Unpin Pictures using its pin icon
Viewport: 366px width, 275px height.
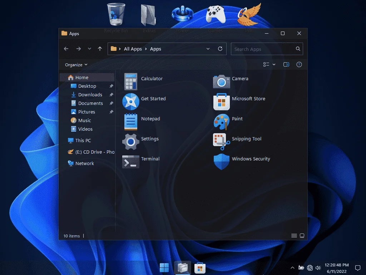[x=112, y=112]
